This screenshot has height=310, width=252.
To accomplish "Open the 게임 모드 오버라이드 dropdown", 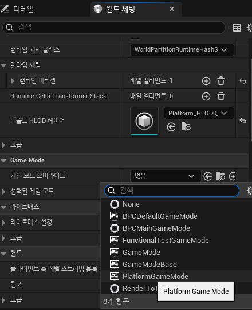I will [x=166, y=176].
